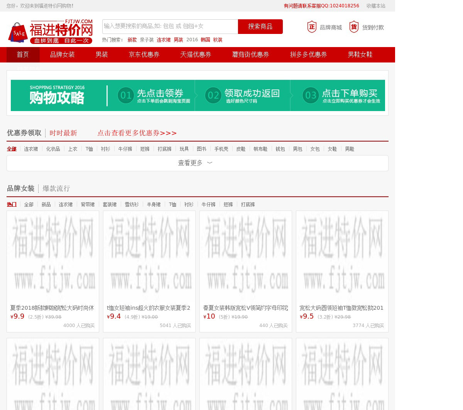463x410 pixels.
Task: Choose hot search keyword 连衣裙
Action: pyautogui.click(x=164, y=40)
